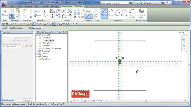Click the red Delete X tool
The height and width of the screenshot is (107, 191).
tap(82, 17)
